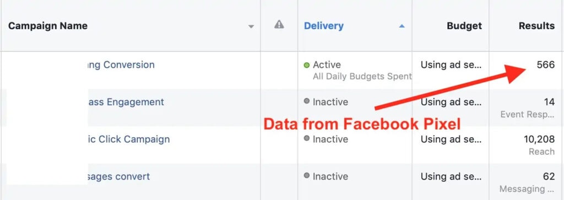Viewport: 564px width, 200px height.
Task: Sort using the Delivery up-arrow icon
Action: tap(402, 26)
